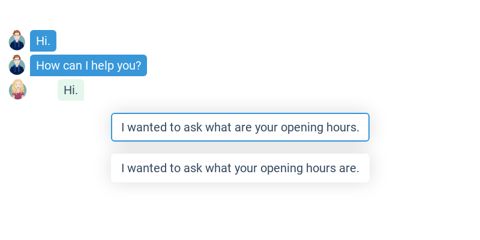
Task: Choose "I wanted to ask what are your opening hours."
Action: coord(240,127)
